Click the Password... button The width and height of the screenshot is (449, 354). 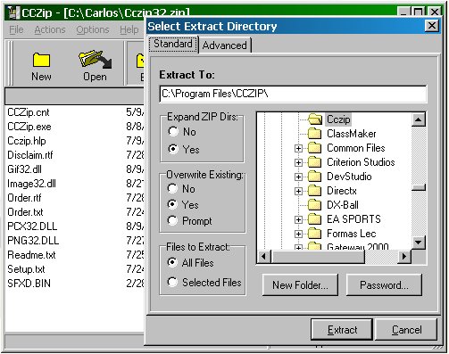coord(384,285)
